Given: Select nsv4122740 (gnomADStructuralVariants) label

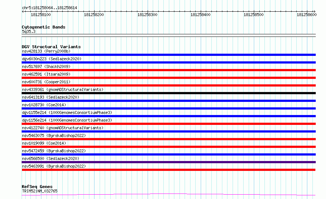Looking at the screenshot, I should (x=63, y=128).
